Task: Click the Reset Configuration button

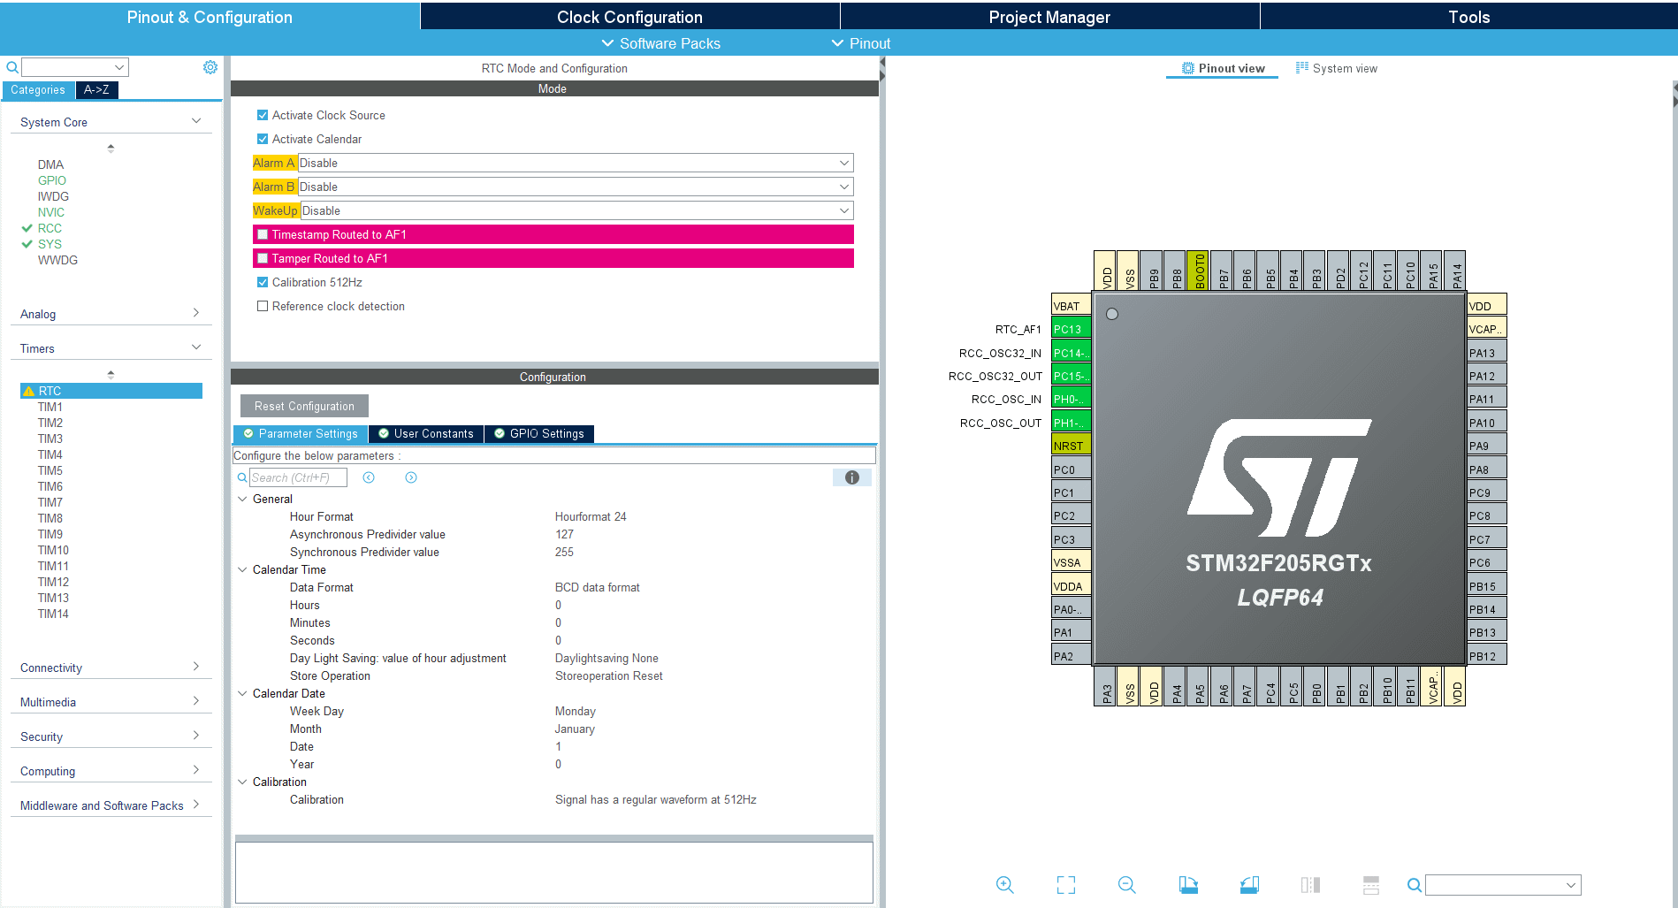Action: [x=303, y=405]
